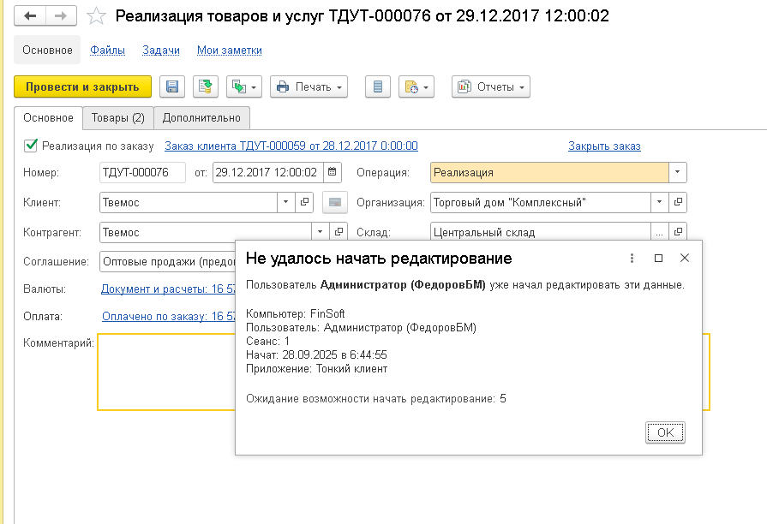Viewport: 767px width, 524px height.
Task: Click the back navigation arrow
Action: [x=30, y=16]
